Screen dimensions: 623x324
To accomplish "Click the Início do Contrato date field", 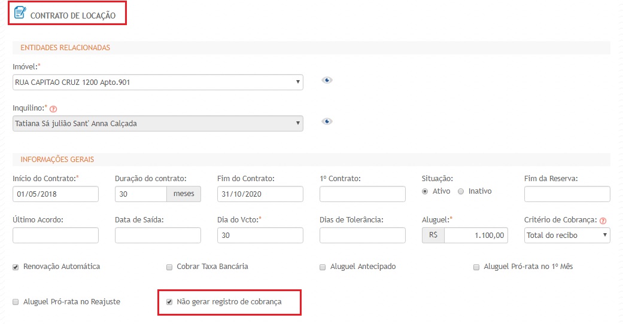I will tap(55, 194).
